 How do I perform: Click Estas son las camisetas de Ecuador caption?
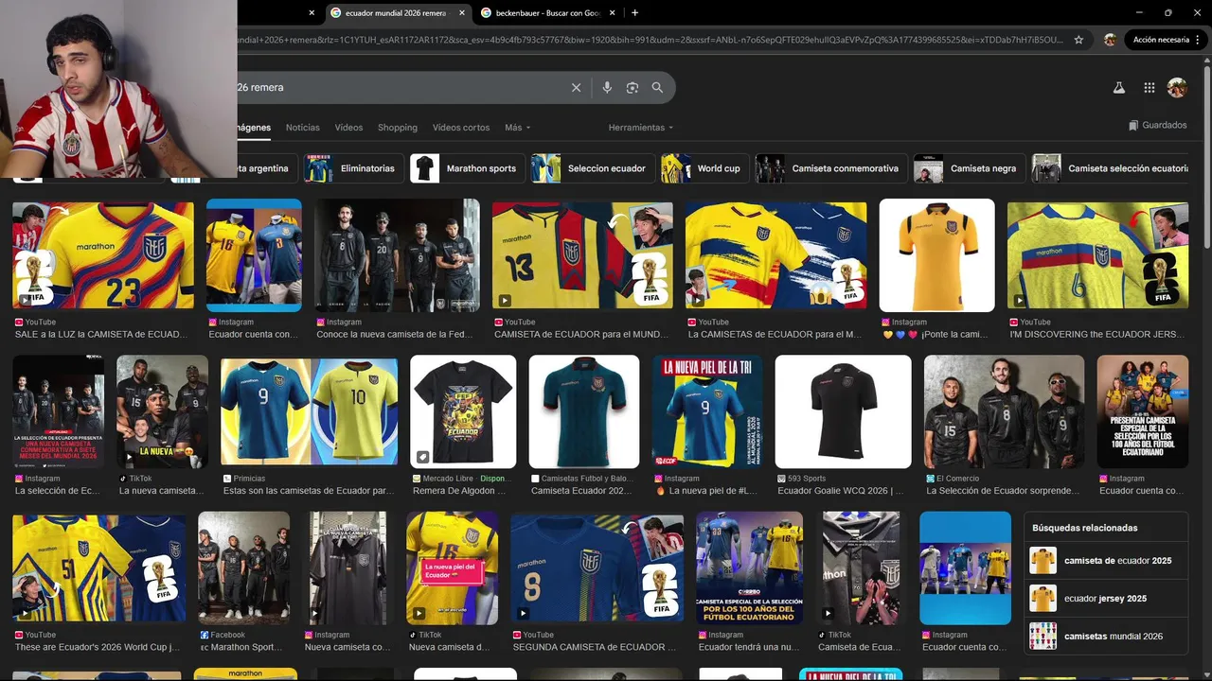[x=309, y=491]
